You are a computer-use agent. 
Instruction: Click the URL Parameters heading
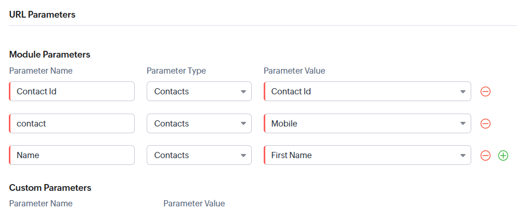[42, 15]
